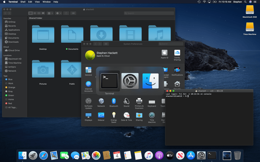Click Stephen Hackett profile picture
The height and width of the screenshot is (162, 260).
[x=90, y=55]
